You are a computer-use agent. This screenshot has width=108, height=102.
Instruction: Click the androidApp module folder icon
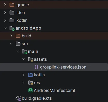[x=12, y=28]
